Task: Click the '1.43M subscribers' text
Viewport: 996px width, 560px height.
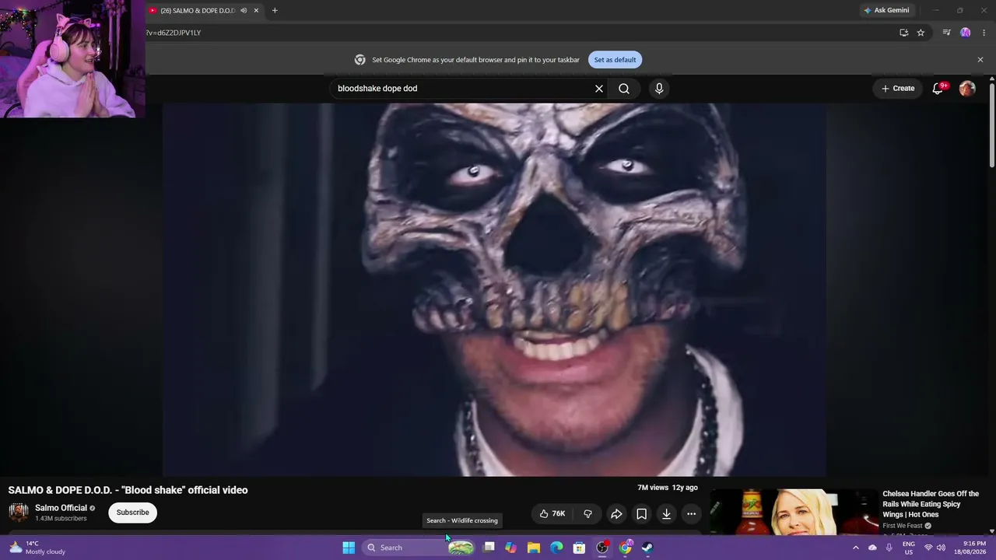Action: [x=61, y=519]
